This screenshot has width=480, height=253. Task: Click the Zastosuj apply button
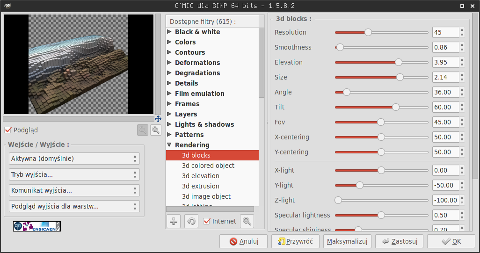tap(399, 241)
